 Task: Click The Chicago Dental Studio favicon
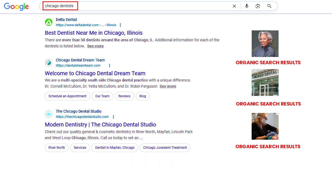coord(49,114)
